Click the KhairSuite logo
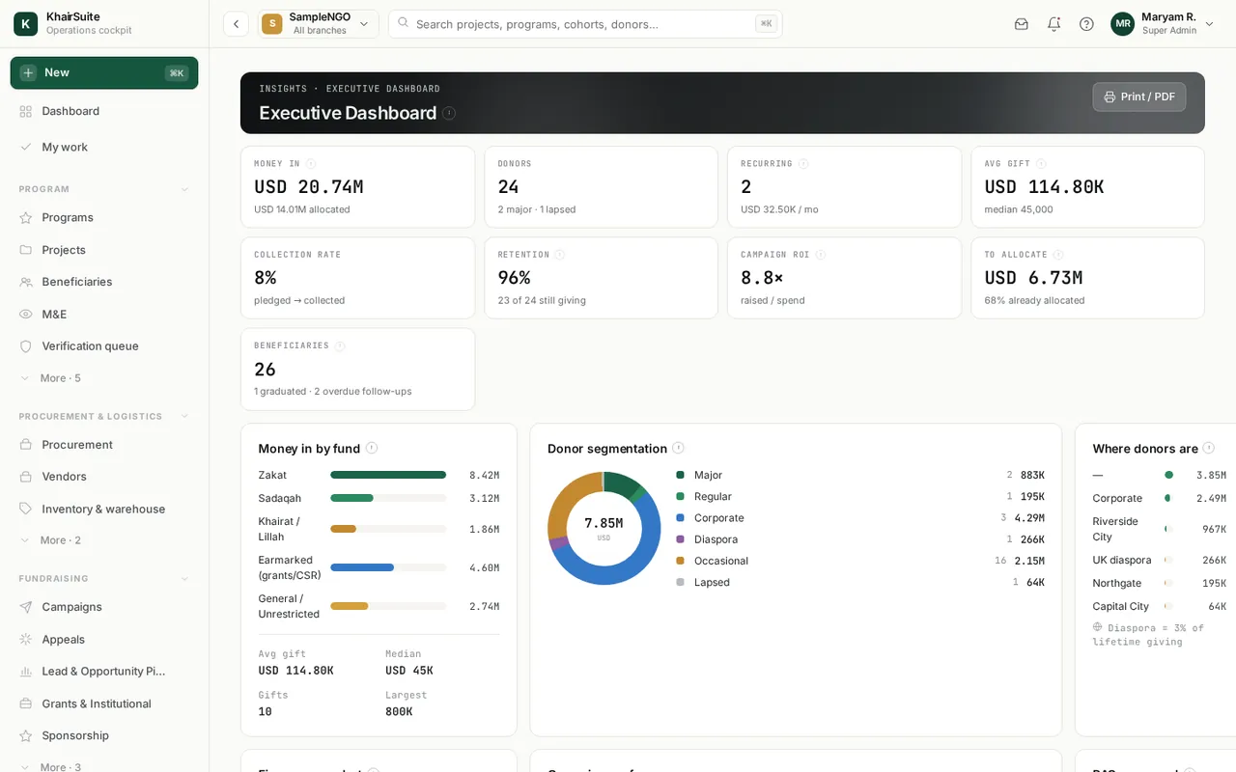Viewport: 1236px width, 772px height. click(x=26, y=24)
